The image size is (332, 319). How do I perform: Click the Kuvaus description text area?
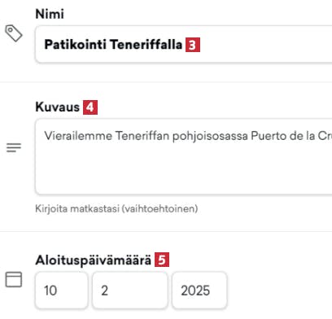(184, 156)
